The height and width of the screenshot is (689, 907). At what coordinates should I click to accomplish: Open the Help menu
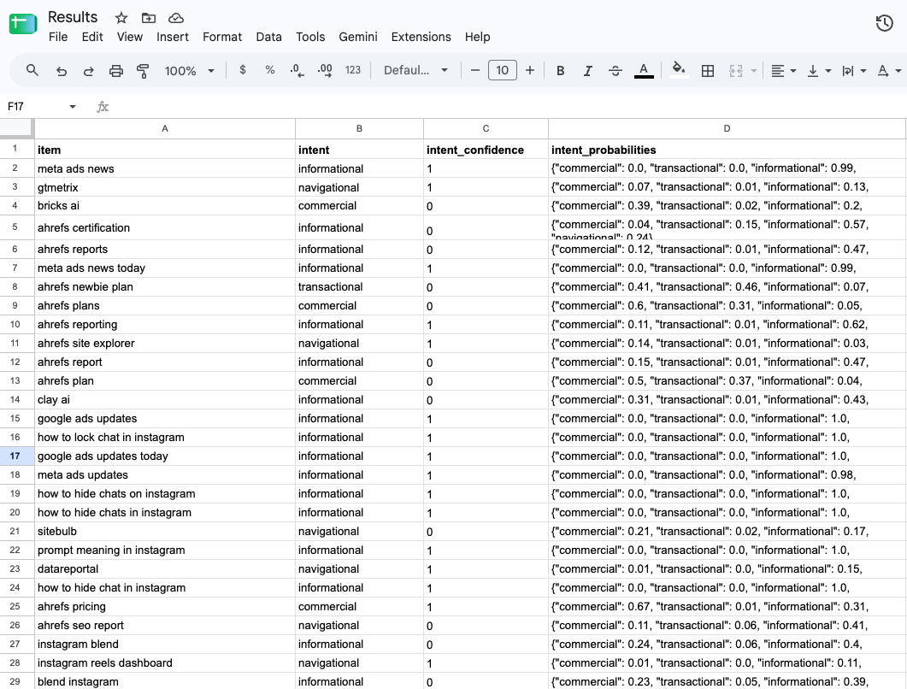click(x=477, y=37)
